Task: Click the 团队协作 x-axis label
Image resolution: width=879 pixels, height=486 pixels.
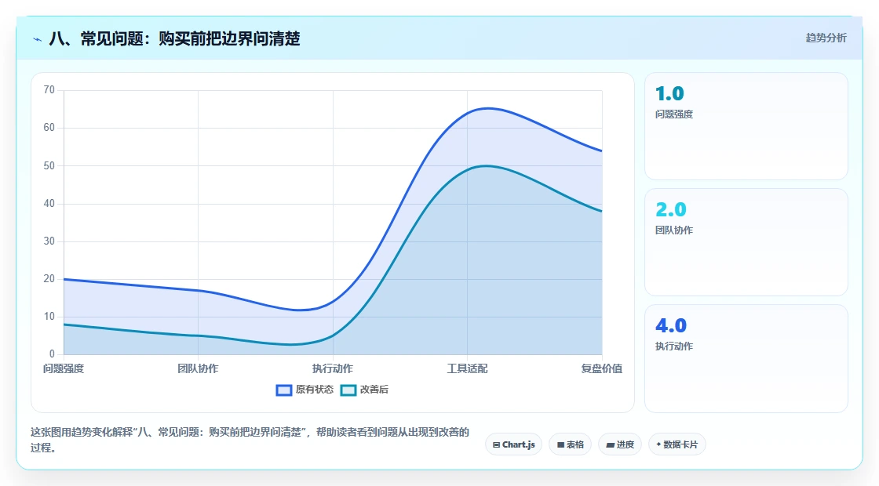Action: [198, 368]
